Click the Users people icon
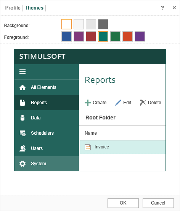The image size is (180, 211). 22,148
